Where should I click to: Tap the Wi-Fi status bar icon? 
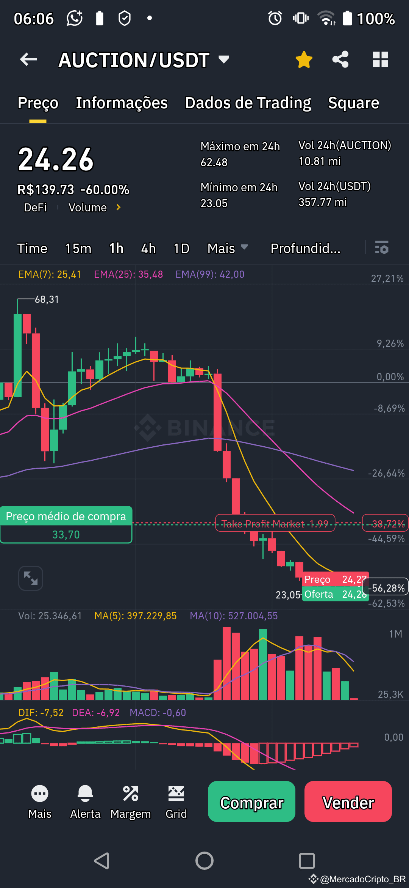pyautogui.click(x=326, y=18)
